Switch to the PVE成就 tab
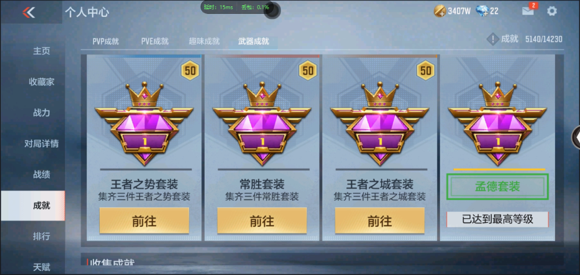Screen dimensions: 580x275 tap(155, 41)
